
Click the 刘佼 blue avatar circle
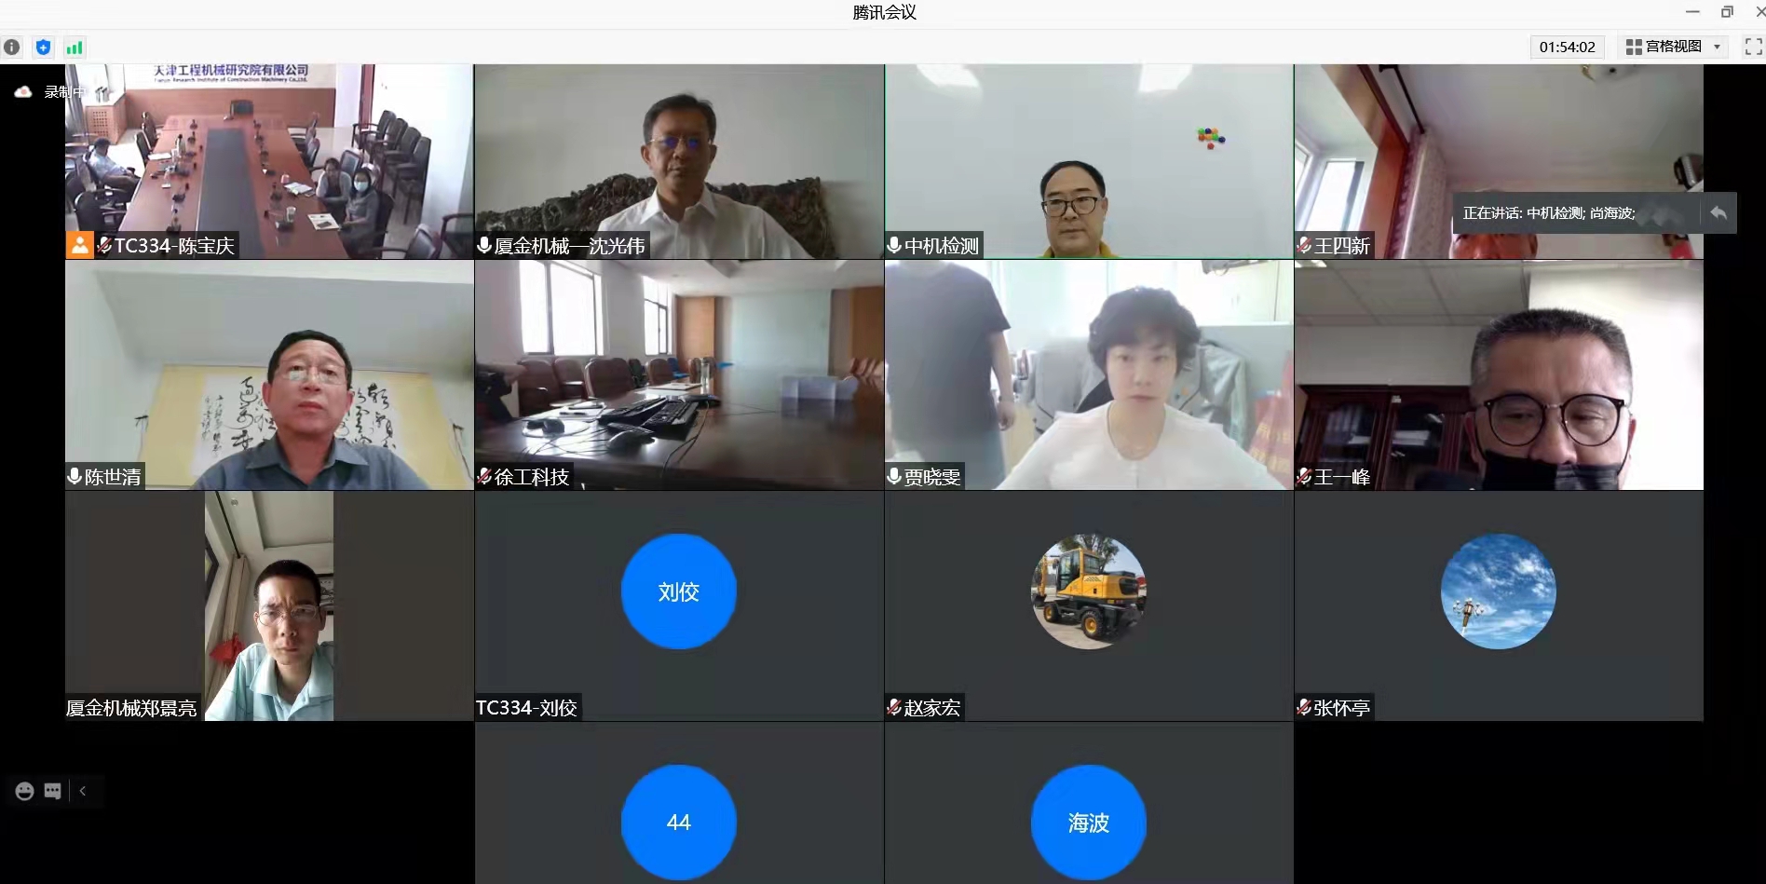[x=679, y=592]
